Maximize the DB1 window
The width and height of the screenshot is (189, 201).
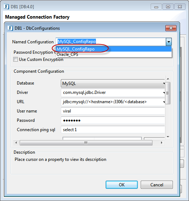(x=168, y=6)
